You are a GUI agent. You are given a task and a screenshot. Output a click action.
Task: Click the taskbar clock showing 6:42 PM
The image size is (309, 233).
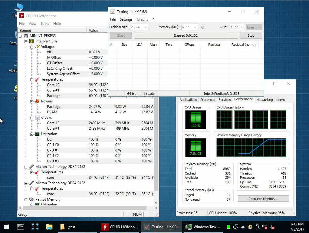[297, 227]
